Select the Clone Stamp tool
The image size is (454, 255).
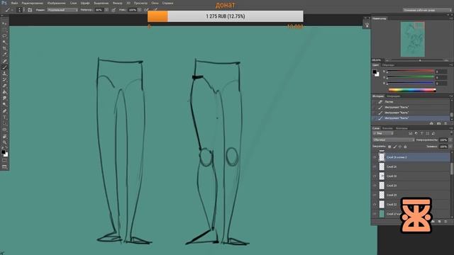click(x=4, y=74)
